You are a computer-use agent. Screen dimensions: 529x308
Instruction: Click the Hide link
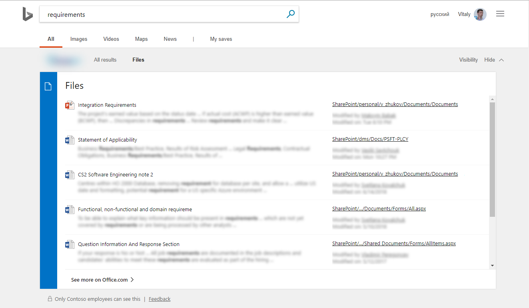click(489, 60)
